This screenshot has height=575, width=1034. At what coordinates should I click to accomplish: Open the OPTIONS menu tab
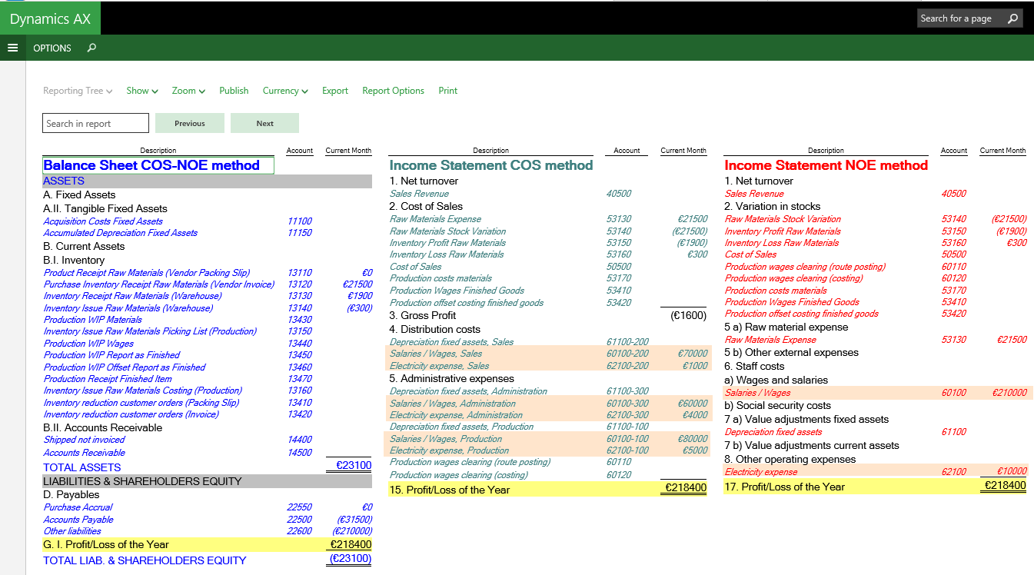pyautogui.click(x=52, y=48)
